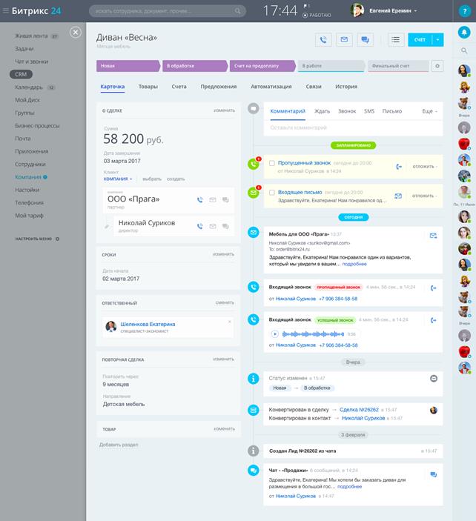Switch to the История tab
The height and width of the screenshot is (521, 476).
[346, 87]
